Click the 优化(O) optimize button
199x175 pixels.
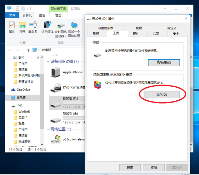[162, 94]
